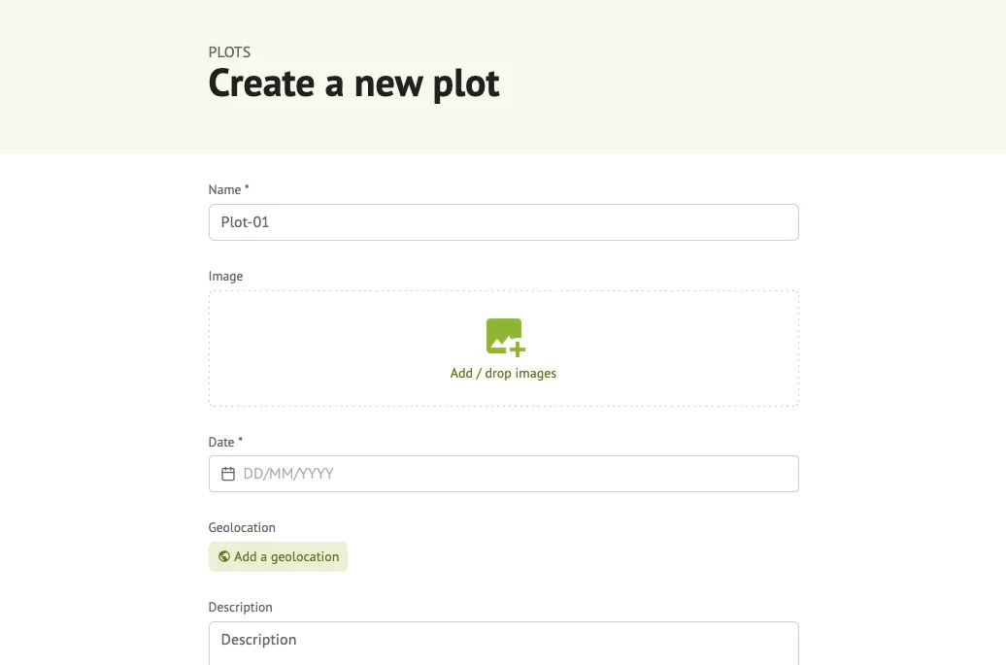Go to the PLOTS breadcrumb
This screenshot has height=665, width=1006.
(x=229, y=52)
